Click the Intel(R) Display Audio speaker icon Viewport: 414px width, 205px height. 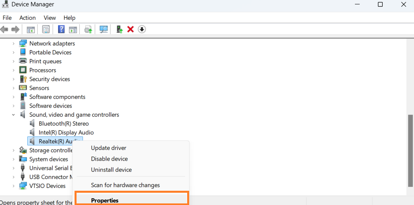pos(32,132)
